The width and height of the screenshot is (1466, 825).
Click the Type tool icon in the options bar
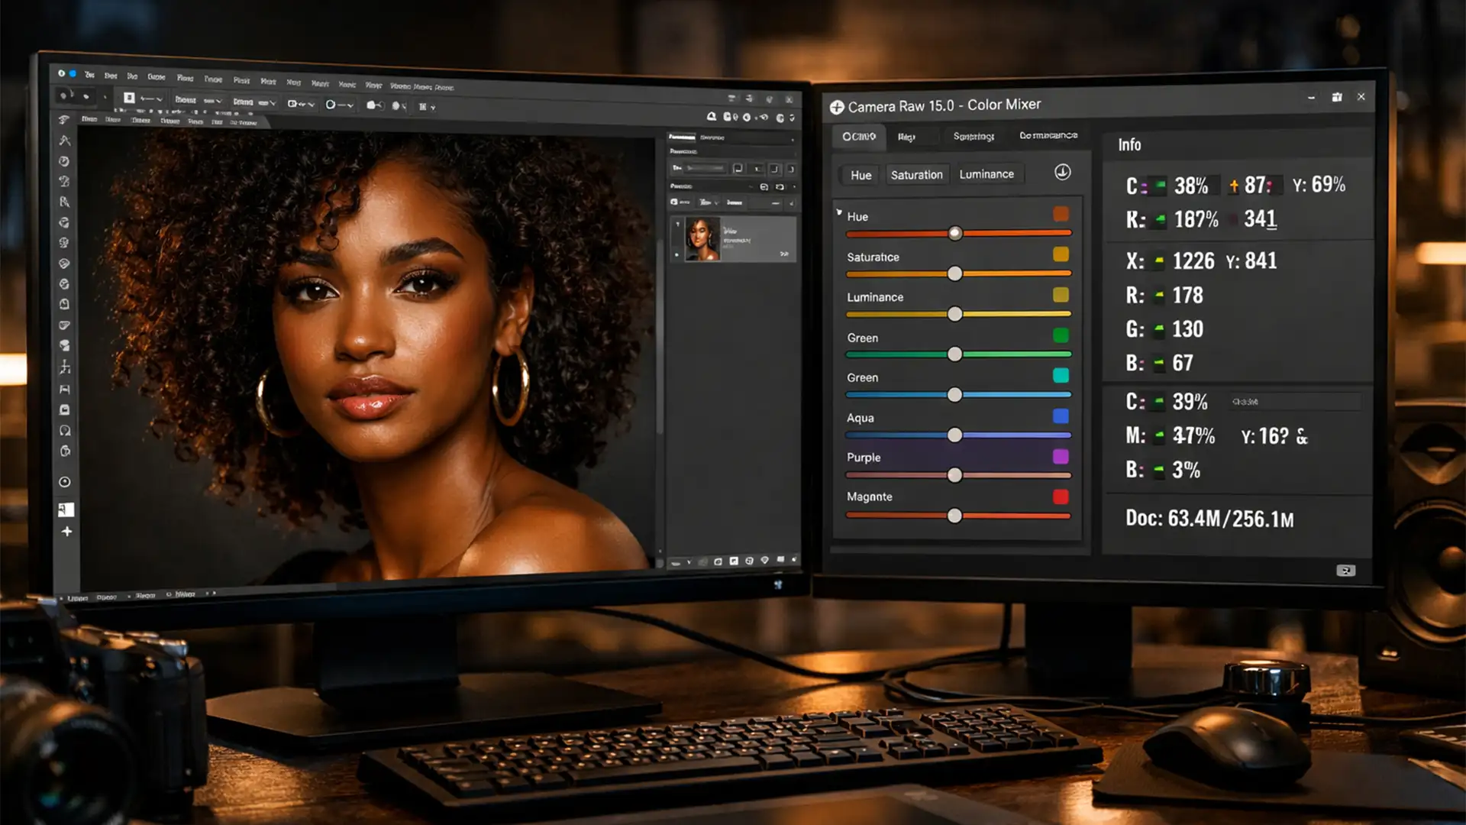424,107
